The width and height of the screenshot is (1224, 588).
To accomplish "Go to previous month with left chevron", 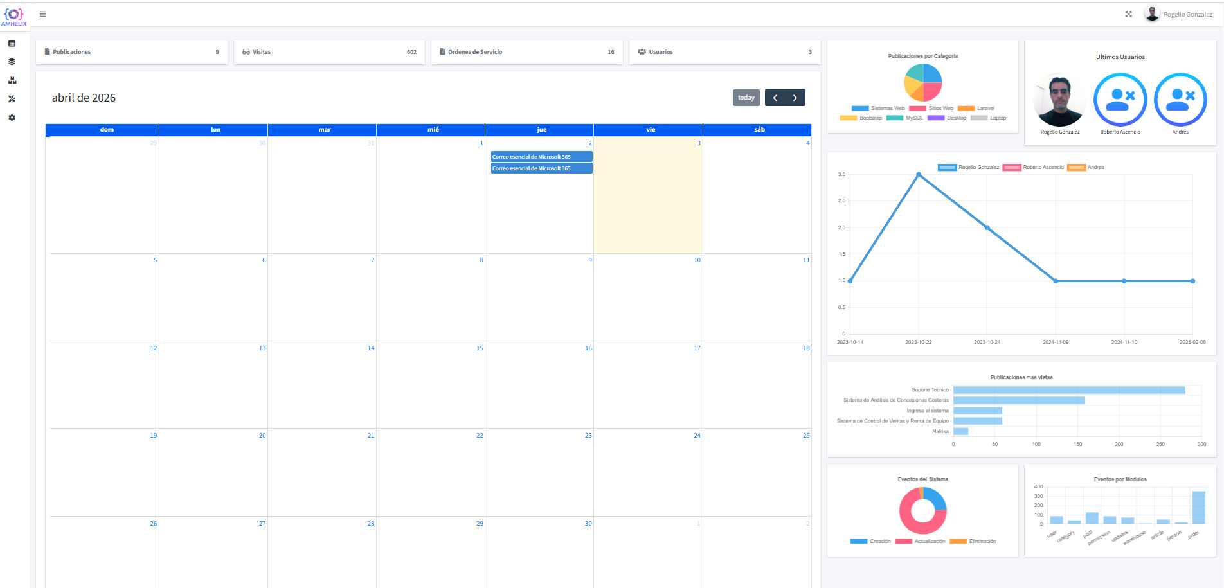I will [x=775, y=98].
